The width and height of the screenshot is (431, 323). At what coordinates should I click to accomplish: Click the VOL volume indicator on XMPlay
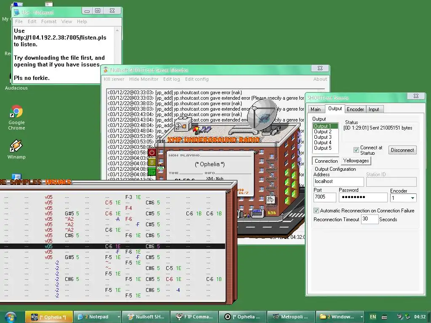(x=160, y=167)
